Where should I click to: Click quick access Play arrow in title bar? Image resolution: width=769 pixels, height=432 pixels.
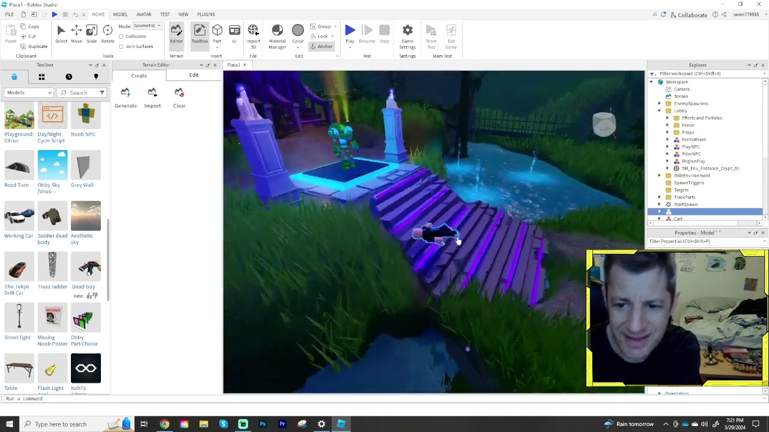[54, 14]
